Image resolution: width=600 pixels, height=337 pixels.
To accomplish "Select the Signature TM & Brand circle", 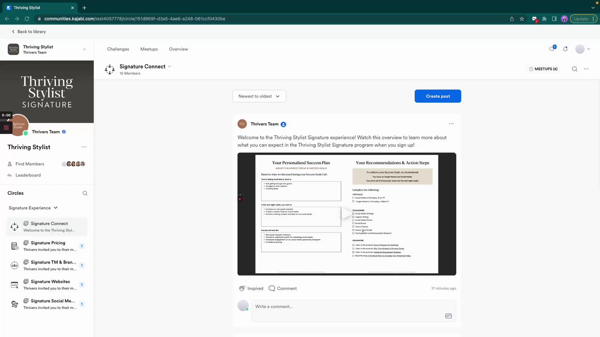I will pyautogui.click(x=47, y=265).
